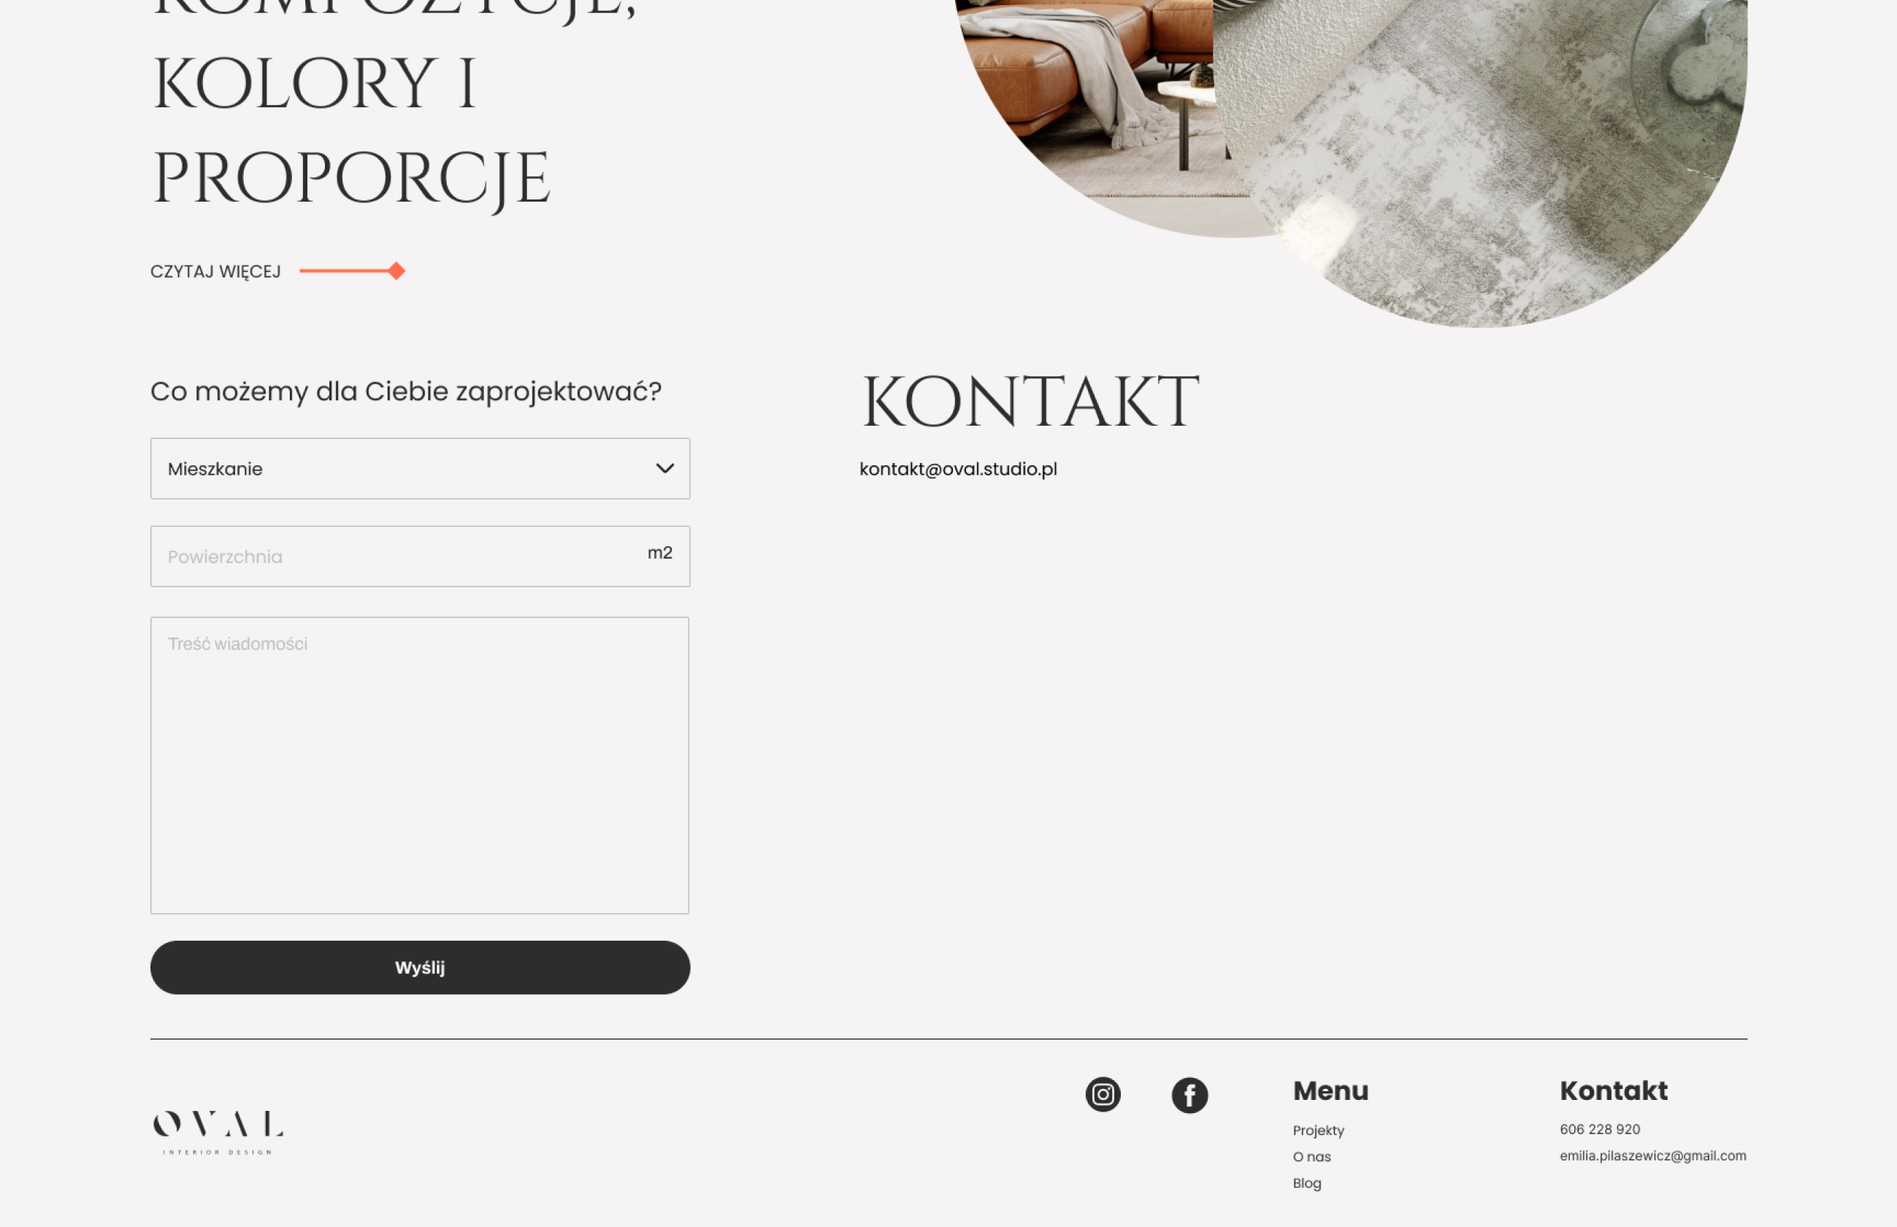Click the orange diamond arrow icon
Viewport: 1897px width, 1227px height.
[396, 271]
